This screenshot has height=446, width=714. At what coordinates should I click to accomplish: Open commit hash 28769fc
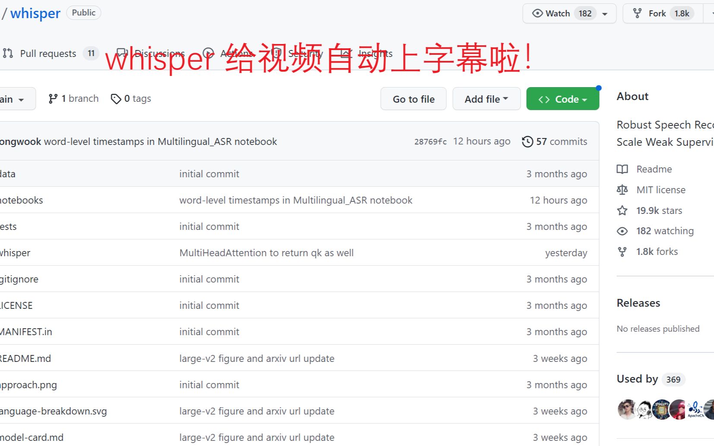tap(430, 141)
